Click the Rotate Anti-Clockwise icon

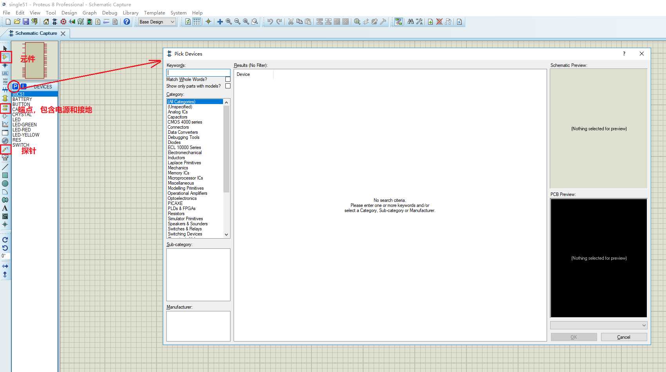5,248
